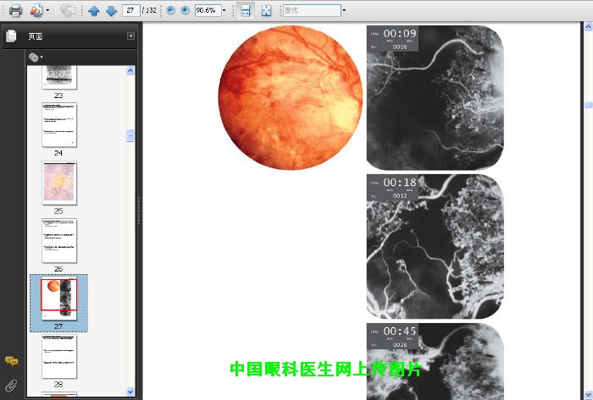Select page 28 thumbnail

(x=59, y=356)
